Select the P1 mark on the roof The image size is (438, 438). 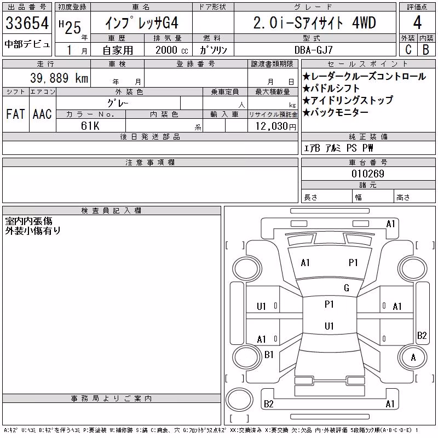click(329, 304)
